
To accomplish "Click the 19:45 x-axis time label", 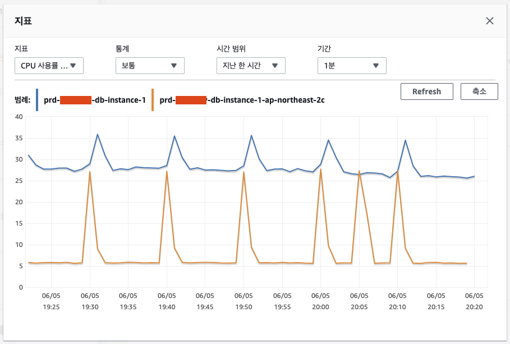I will coord(205,307).
